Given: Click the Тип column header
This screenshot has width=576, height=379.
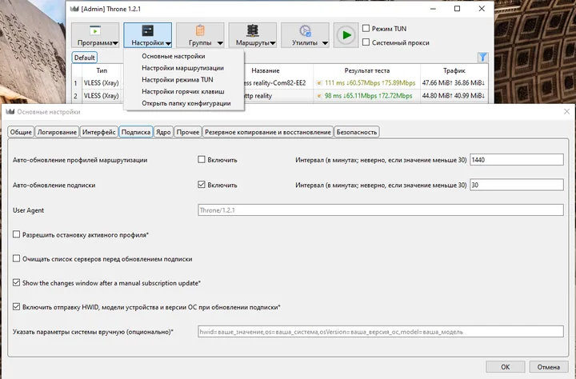Looking at the screenshot, I should pos(102,70).
